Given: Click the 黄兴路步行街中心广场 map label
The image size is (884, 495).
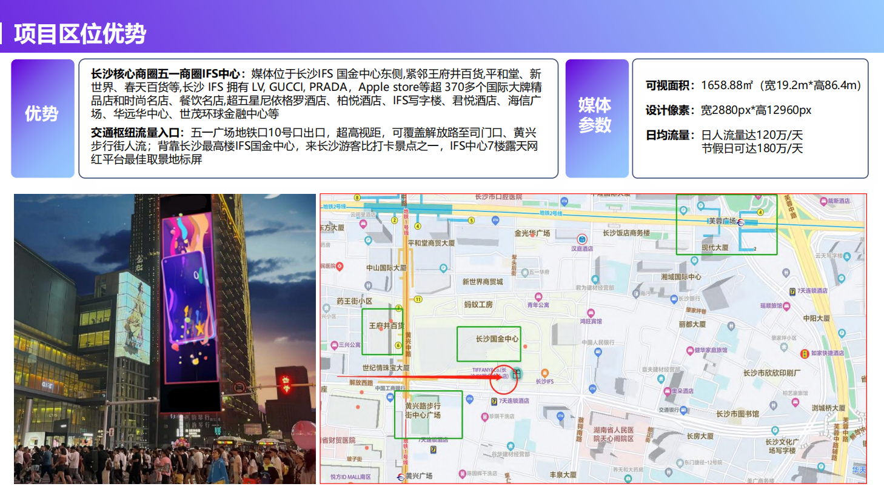Looking at the screenshot, I should coord(423,410).
